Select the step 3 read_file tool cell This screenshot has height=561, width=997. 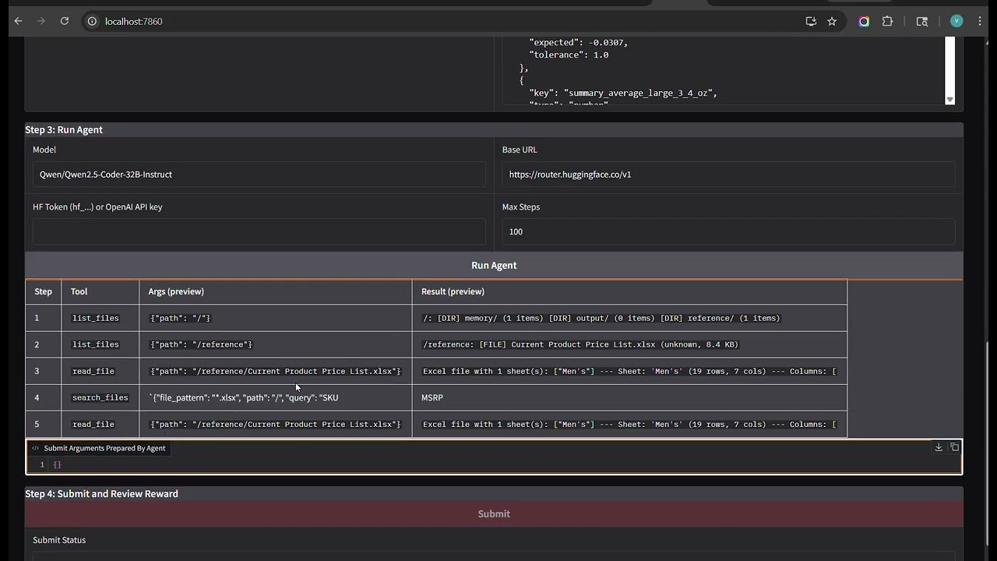click(x=100, y=371)
